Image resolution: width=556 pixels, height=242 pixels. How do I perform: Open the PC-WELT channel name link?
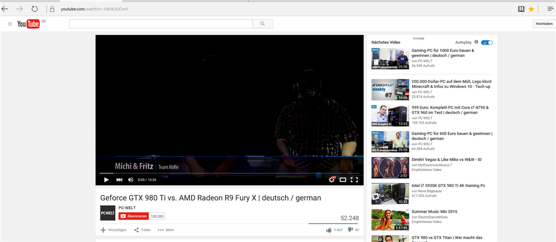tap(127, 208)
